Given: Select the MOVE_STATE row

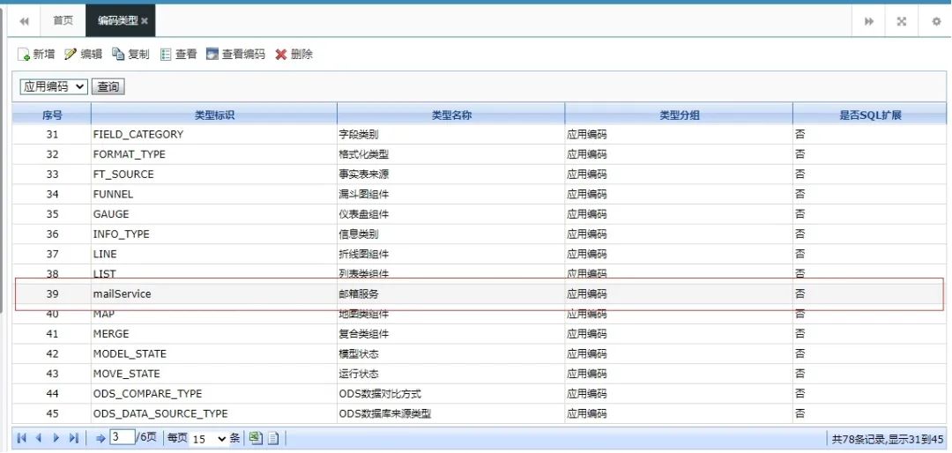Looking at the screenshot, I should (479, 374).
